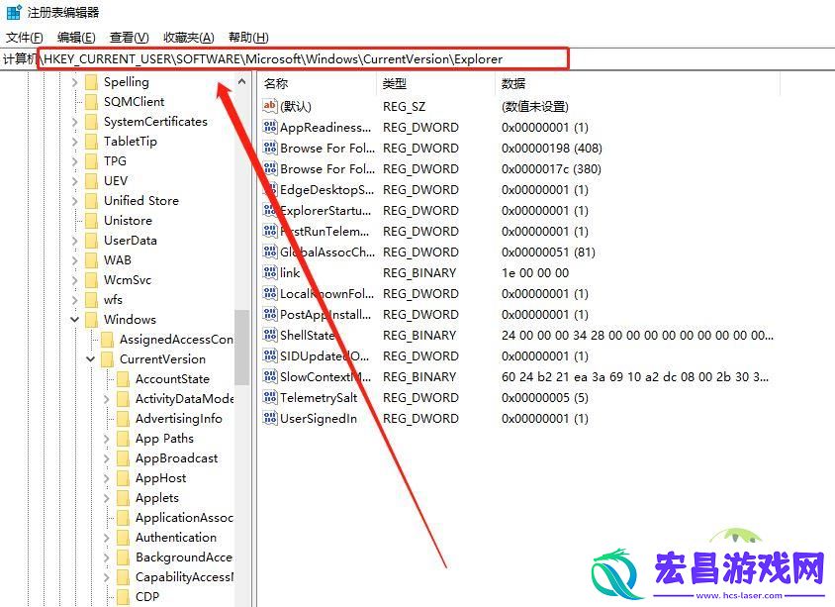
Task: Click the SystemCertificates folder icon
Action: tap(92, 122)
